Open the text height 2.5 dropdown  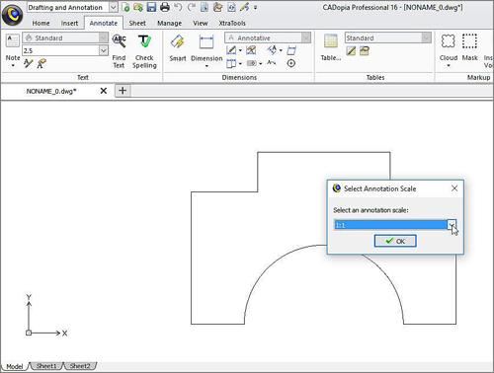(x=103, y=50)
